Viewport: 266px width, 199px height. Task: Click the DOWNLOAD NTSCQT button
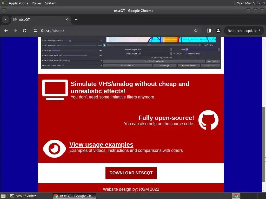pos(131,173)
